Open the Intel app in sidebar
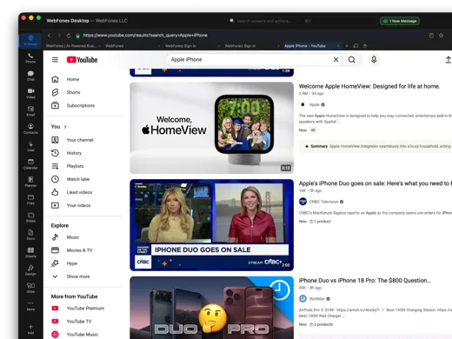The width and height of the screenshot is (452, 339). [30, 146]
